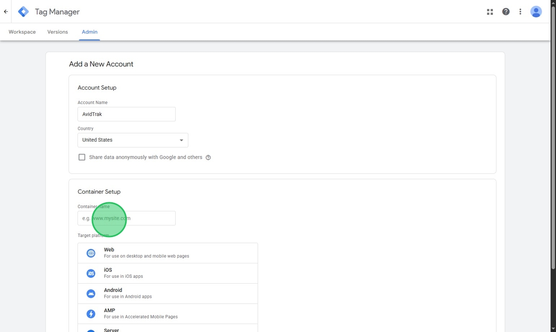
Task: Choose the iOS target platform option
Action: point(168,273)
